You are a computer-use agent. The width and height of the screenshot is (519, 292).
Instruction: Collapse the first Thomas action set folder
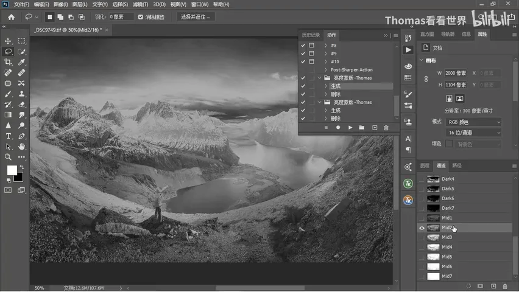[x=319, y=78]
